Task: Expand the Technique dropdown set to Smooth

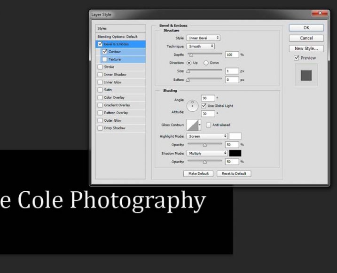Action: click(201, 46)
